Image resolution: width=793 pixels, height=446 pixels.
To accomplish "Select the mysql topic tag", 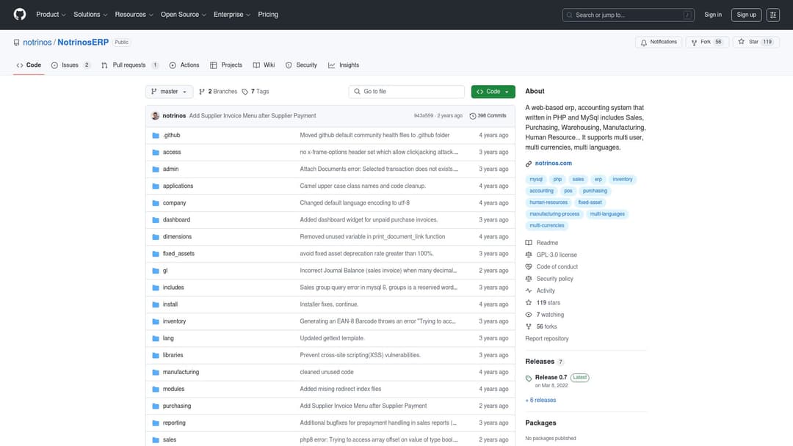I will click(535, 179).
